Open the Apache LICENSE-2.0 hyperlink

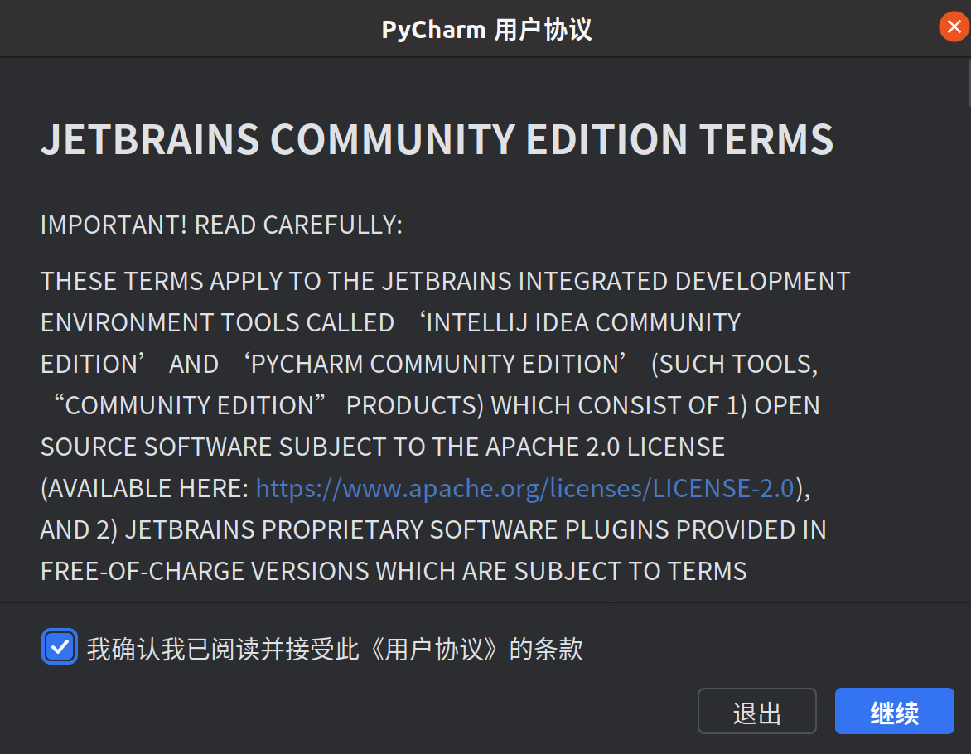[x=525, y=488]
